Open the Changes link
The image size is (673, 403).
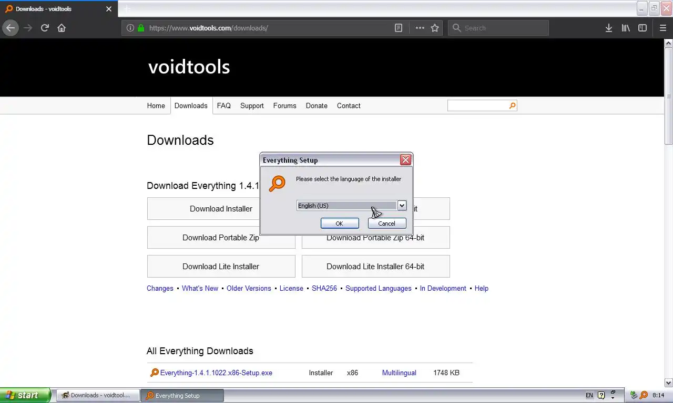[160, 288]
